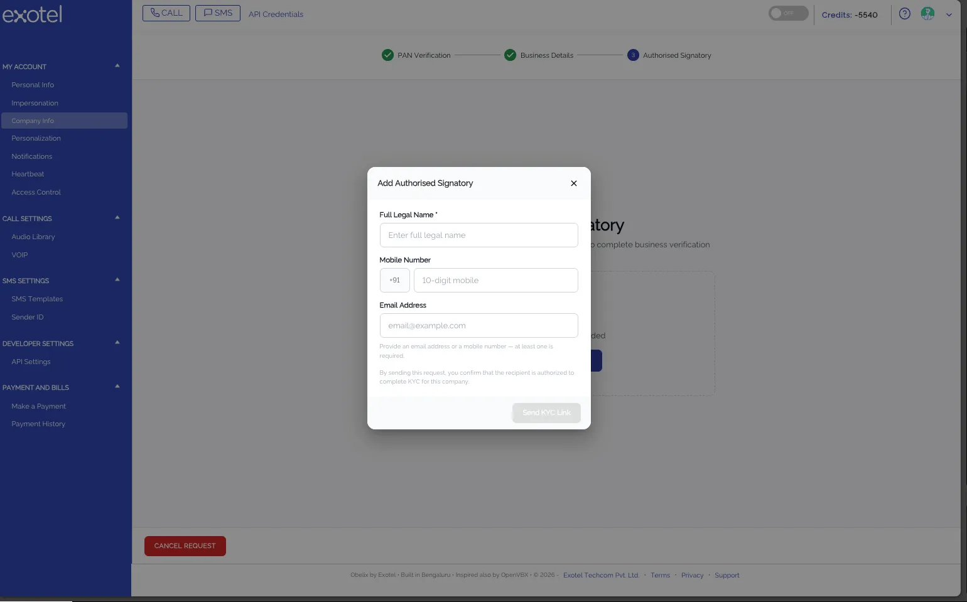
Task: Select Company Info in sidebar
Action: click(x=64, y=121)
